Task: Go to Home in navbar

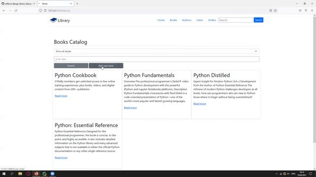Action: pos(161,20)
